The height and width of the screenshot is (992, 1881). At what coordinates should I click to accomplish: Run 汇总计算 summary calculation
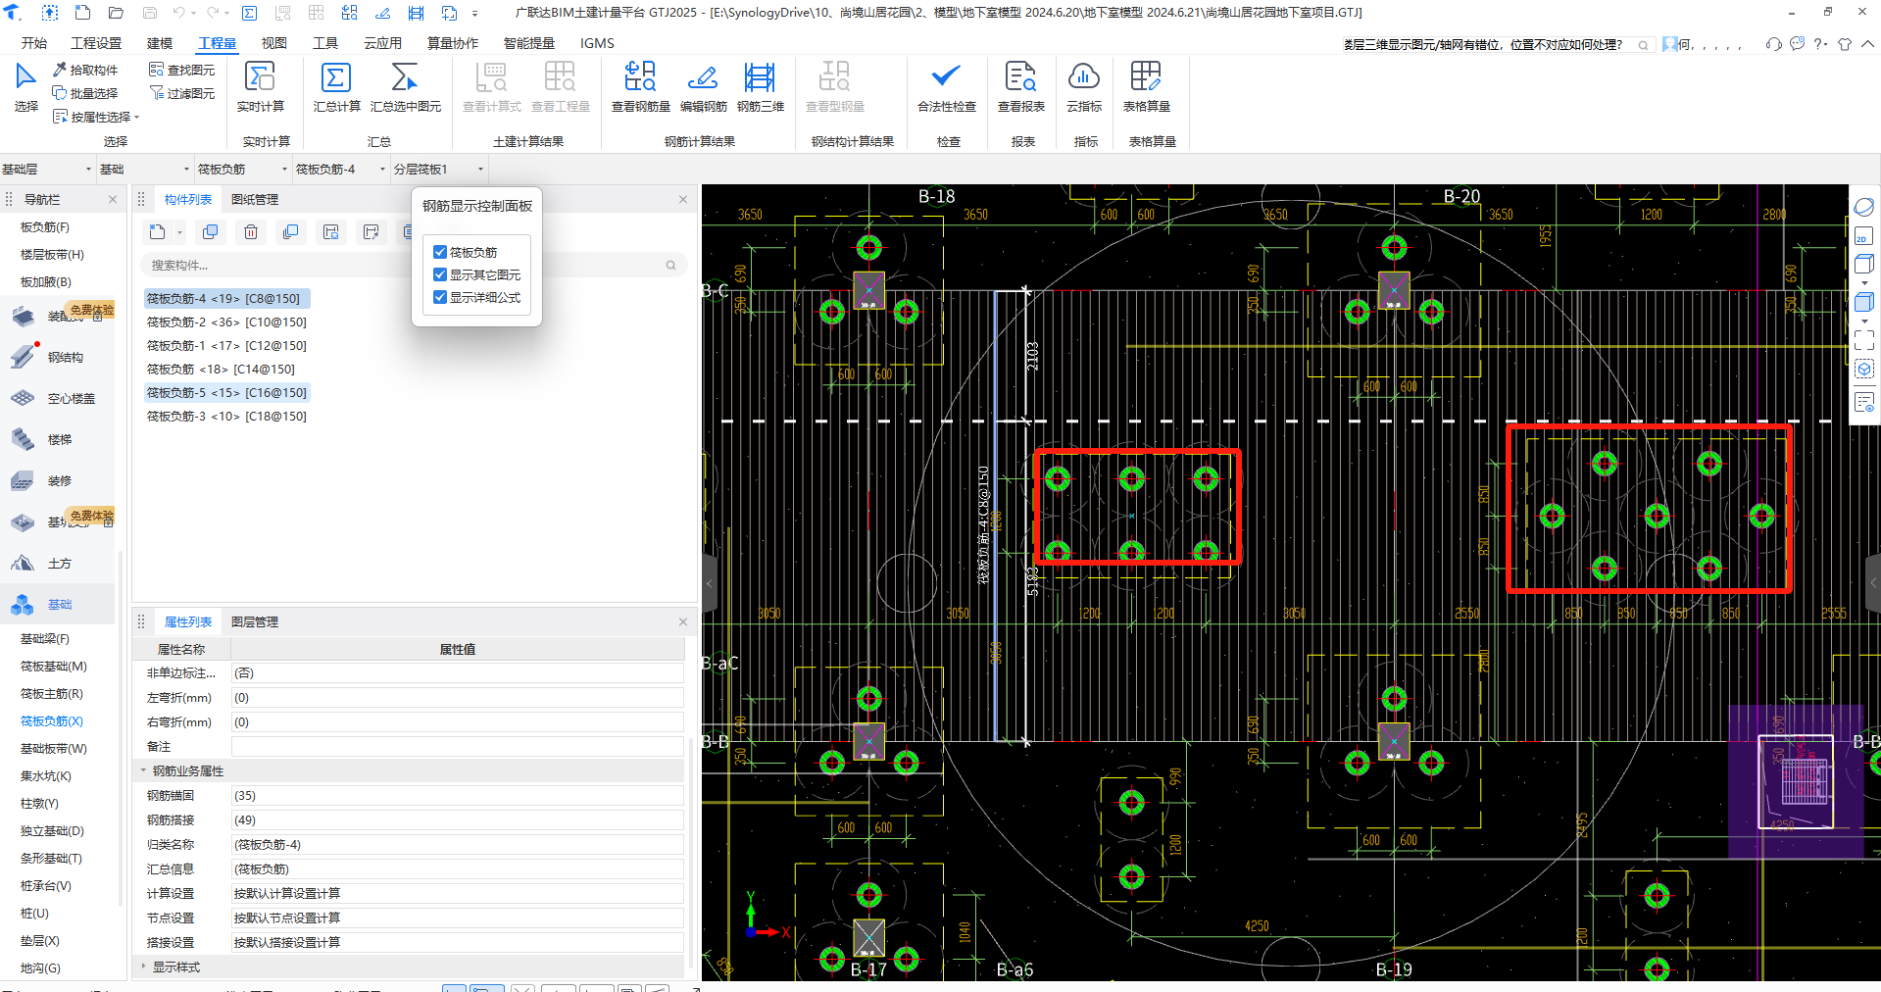pos(336,86)
